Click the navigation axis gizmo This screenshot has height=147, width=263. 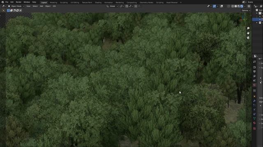pyautogui.click(x=243, y=18)
